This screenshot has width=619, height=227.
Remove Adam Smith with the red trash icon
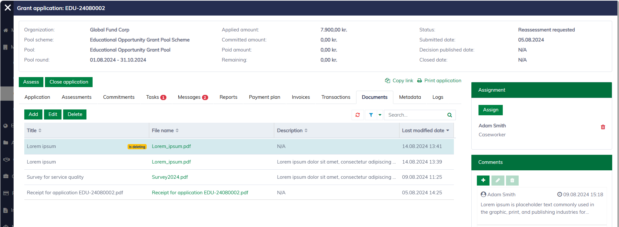pyautogui.click(x=602, y=127)
